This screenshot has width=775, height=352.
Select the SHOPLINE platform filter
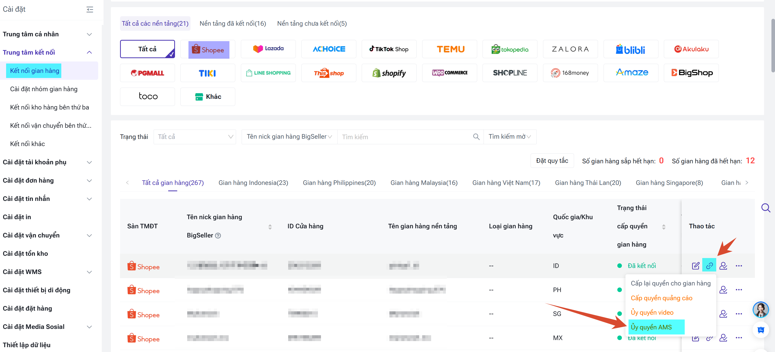coord(510,73)
